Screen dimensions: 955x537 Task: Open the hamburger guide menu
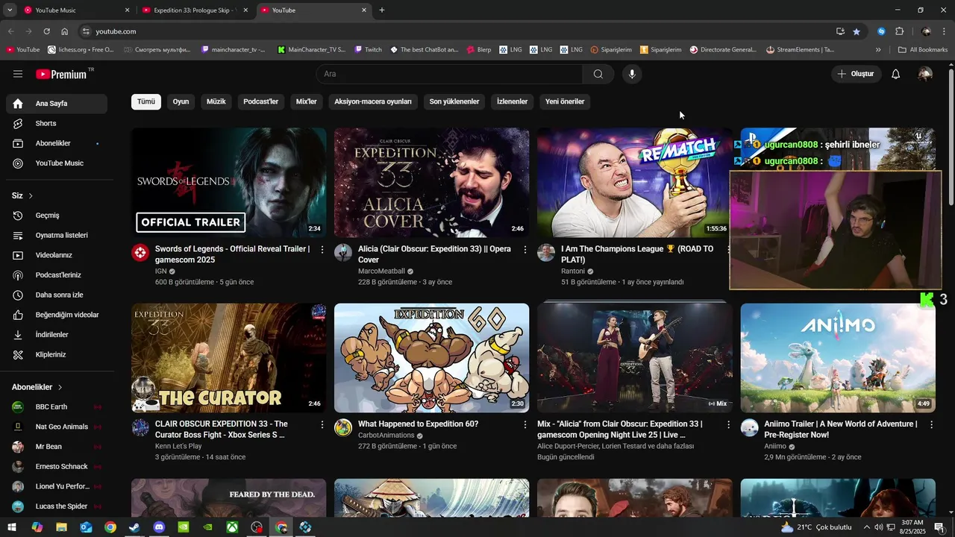tap(18, 74)
